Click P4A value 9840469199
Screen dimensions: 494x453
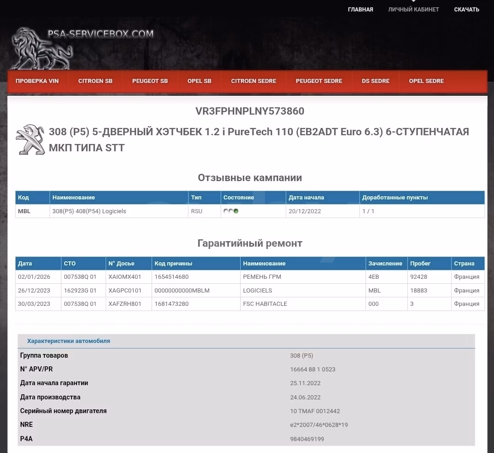pyautogui.click(x=307, y=439)
